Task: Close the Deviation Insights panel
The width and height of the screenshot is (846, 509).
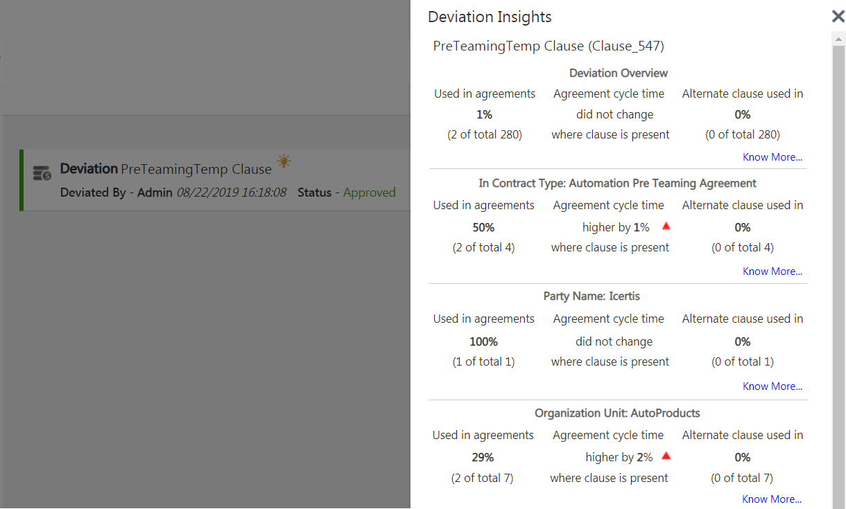Action: (838, 17)
